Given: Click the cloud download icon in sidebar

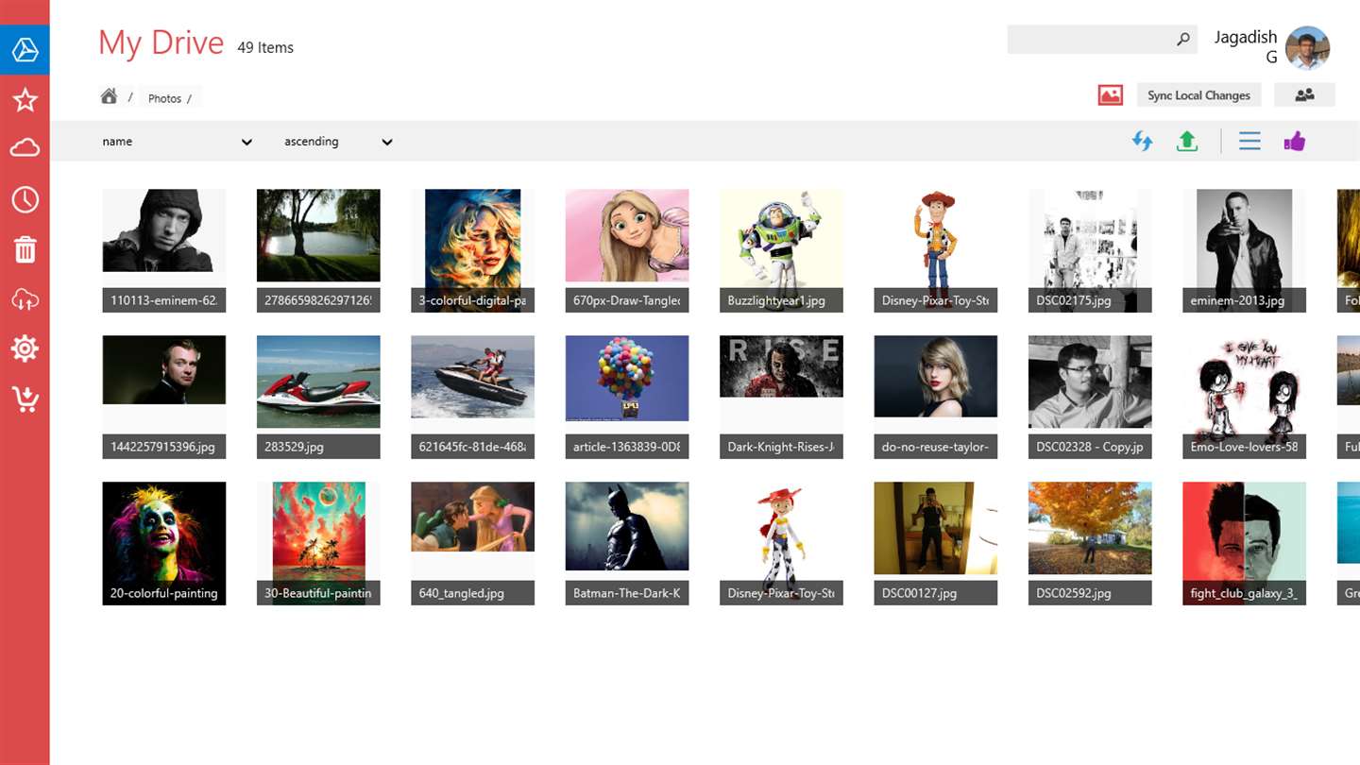Looking at the screenshot, I should (25, 299).
